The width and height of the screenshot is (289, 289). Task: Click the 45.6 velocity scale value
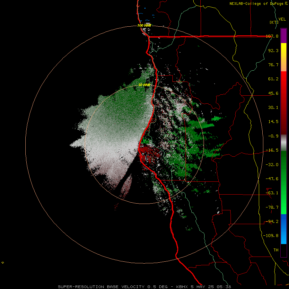pos(273,93)
